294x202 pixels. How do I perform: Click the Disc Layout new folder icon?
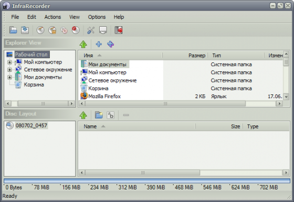point(99,115)
